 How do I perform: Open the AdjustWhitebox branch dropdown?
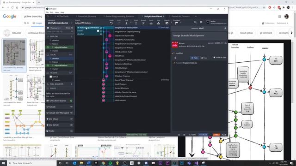point(84,23)
